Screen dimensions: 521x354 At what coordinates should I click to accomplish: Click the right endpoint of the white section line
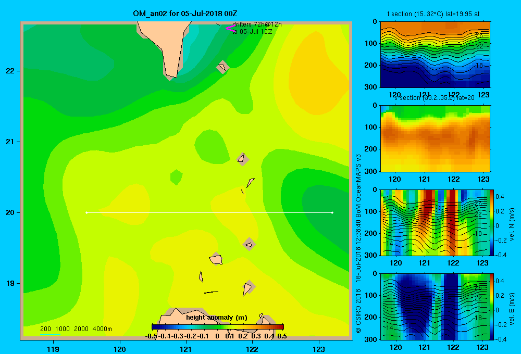click(332, 212)
